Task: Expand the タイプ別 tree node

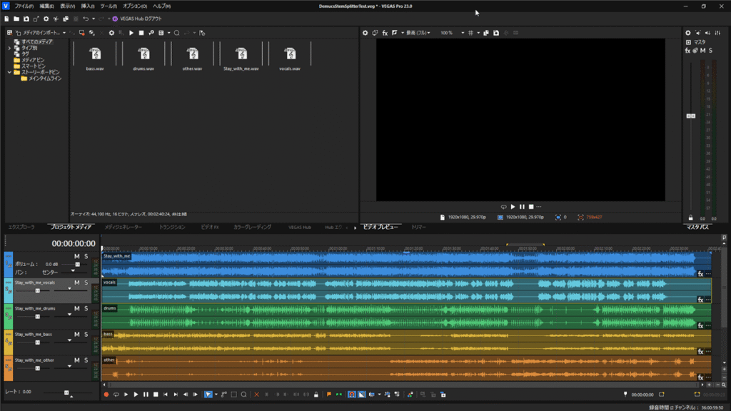Action: tap(9, 48)
